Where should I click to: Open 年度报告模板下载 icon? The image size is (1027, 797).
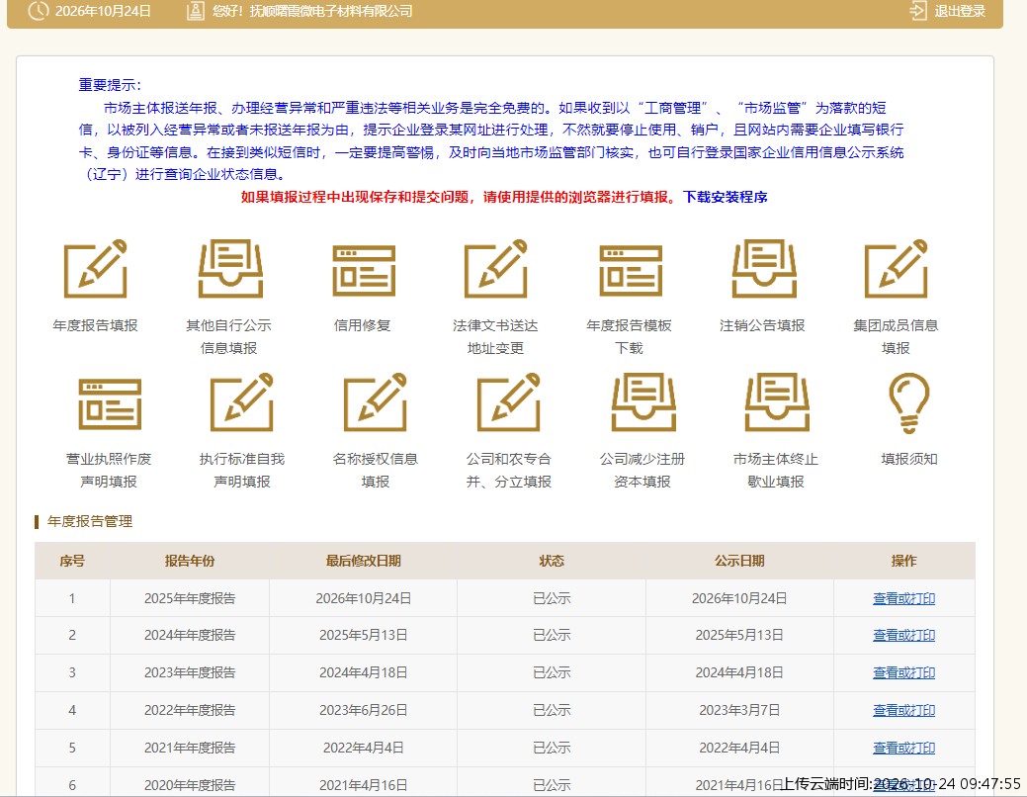click(631, 270)
